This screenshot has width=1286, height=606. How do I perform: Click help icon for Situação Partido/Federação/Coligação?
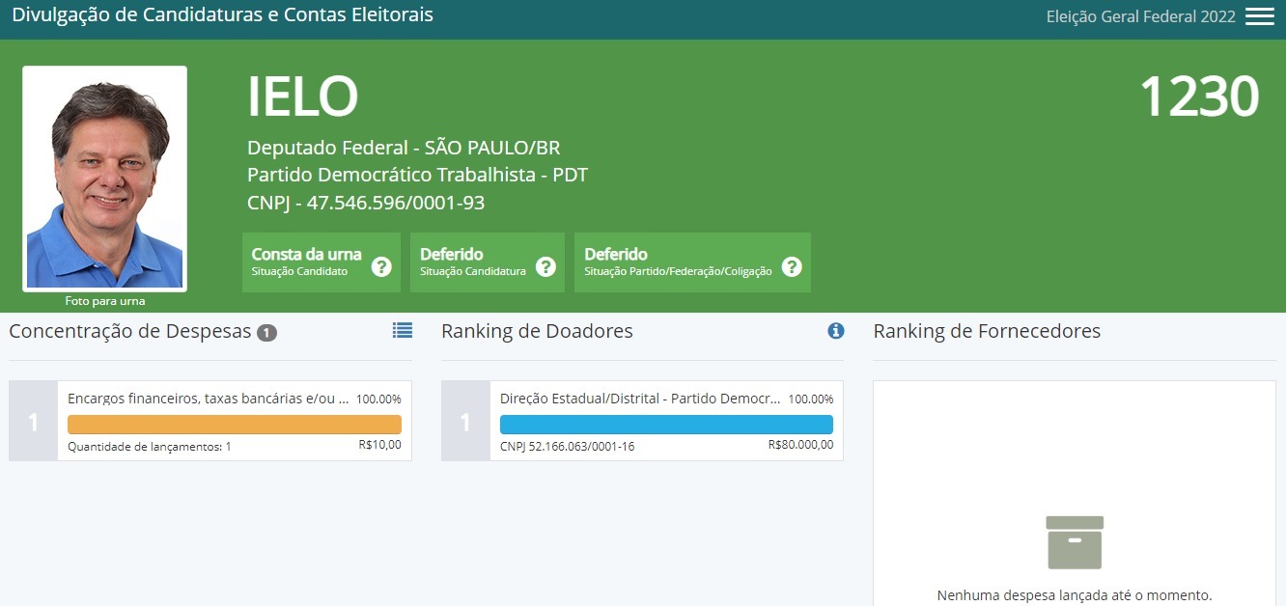(792, 267)
